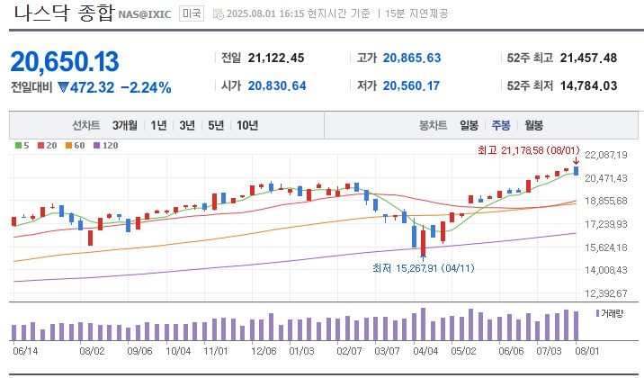Screen dimensions: 644x378
Task: Select the 1년 line chart period
Action: click(x=158, y=125)
